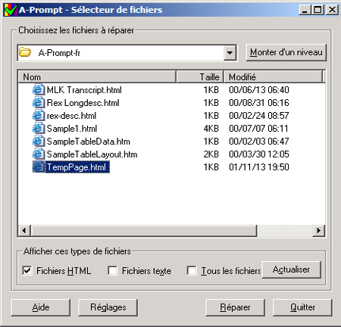Click the 2KB size of SampleTableLayout.htm
Viewport: 341px width, 327px height.
pyautogui.click(x=211, y=154)
